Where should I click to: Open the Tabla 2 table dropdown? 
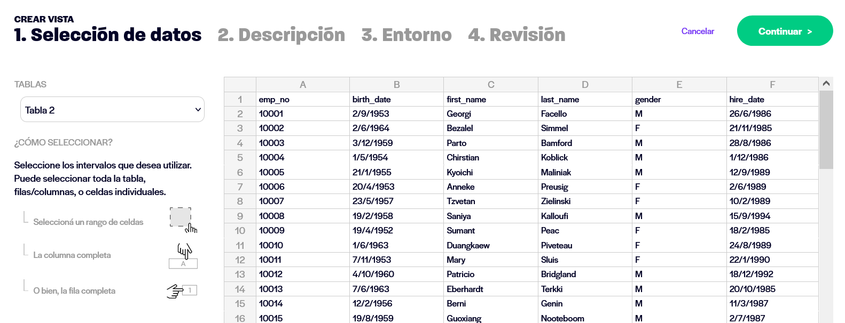coord(112,110)
